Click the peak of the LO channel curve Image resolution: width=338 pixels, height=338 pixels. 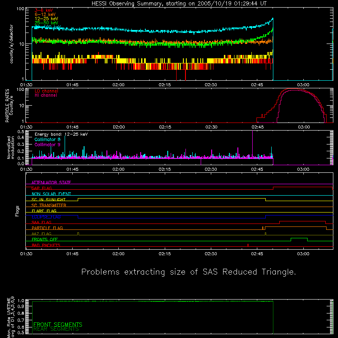[x=293, y=89]
